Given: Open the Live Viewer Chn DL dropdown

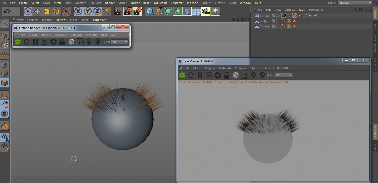Looking at the screenshot, I should tap(284, 75).
